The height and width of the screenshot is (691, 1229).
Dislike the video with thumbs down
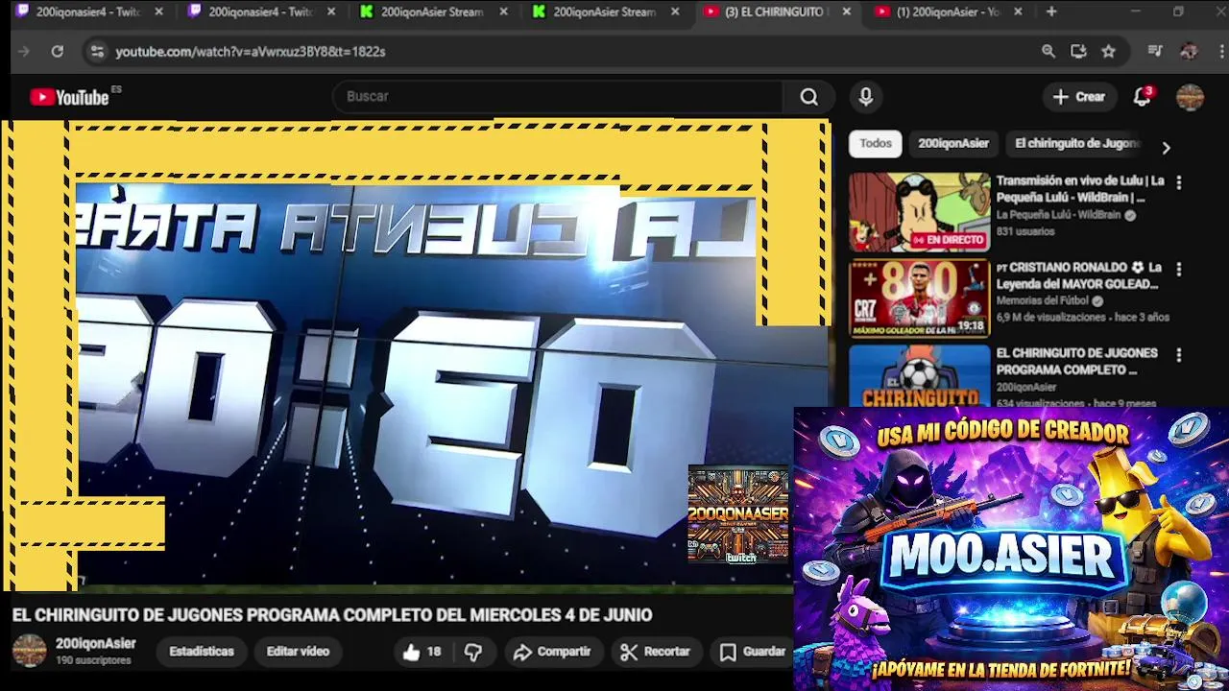[x=473, y=652]
